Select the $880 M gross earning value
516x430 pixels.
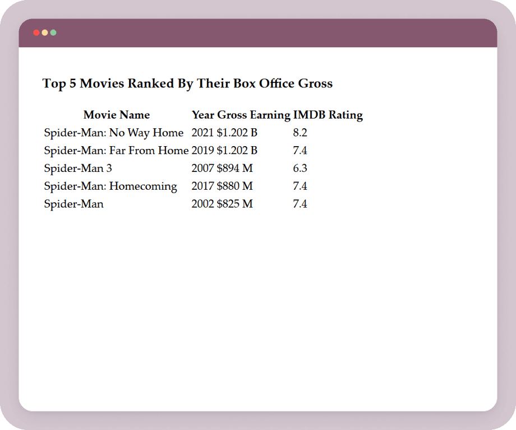[x=235, y=186]
